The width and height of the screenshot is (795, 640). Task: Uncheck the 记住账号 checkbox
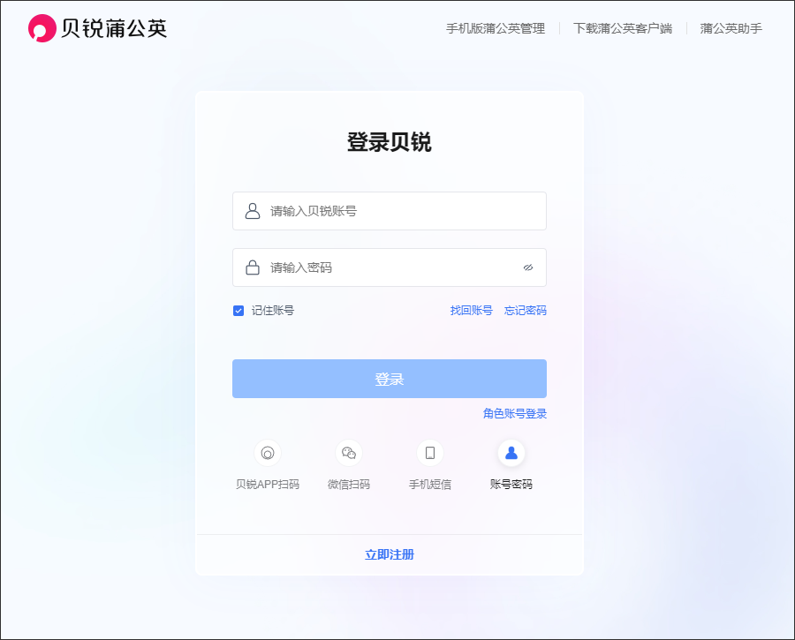[238, 311]
